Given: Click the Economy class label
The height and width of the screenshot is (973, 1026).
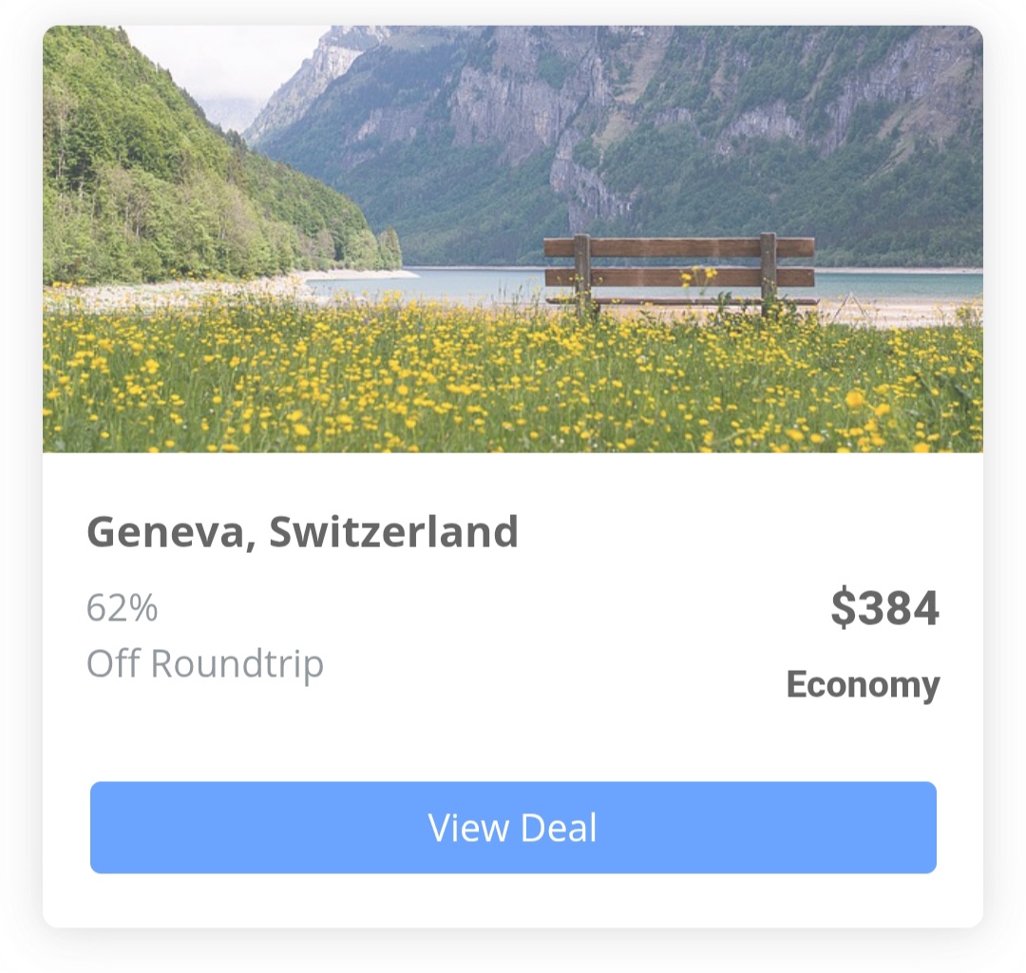Looking at the screenshot, I should tap(863, 685).
